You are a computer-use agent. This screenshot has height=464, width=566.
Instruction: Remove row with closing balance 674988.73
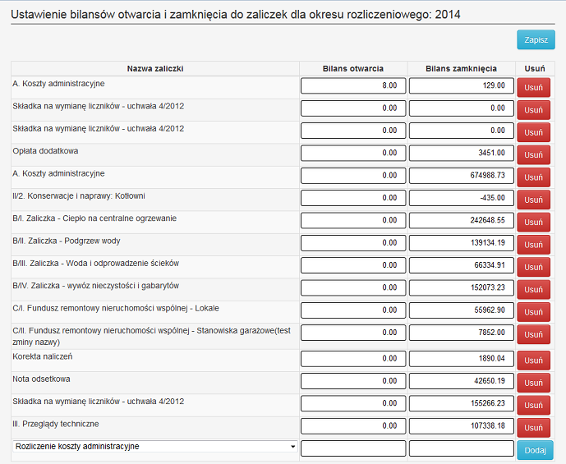[x=533, y=177]
